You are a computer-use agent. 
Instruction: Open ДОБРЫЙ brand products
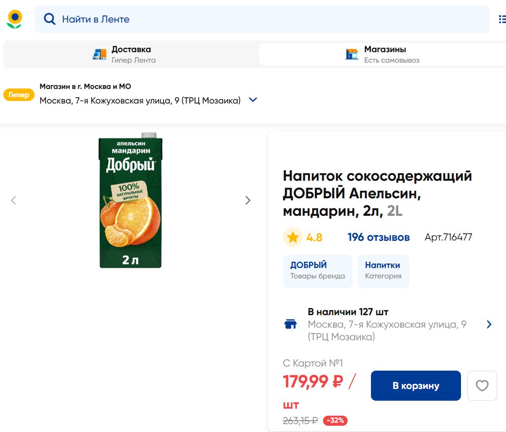click(317, 271)
